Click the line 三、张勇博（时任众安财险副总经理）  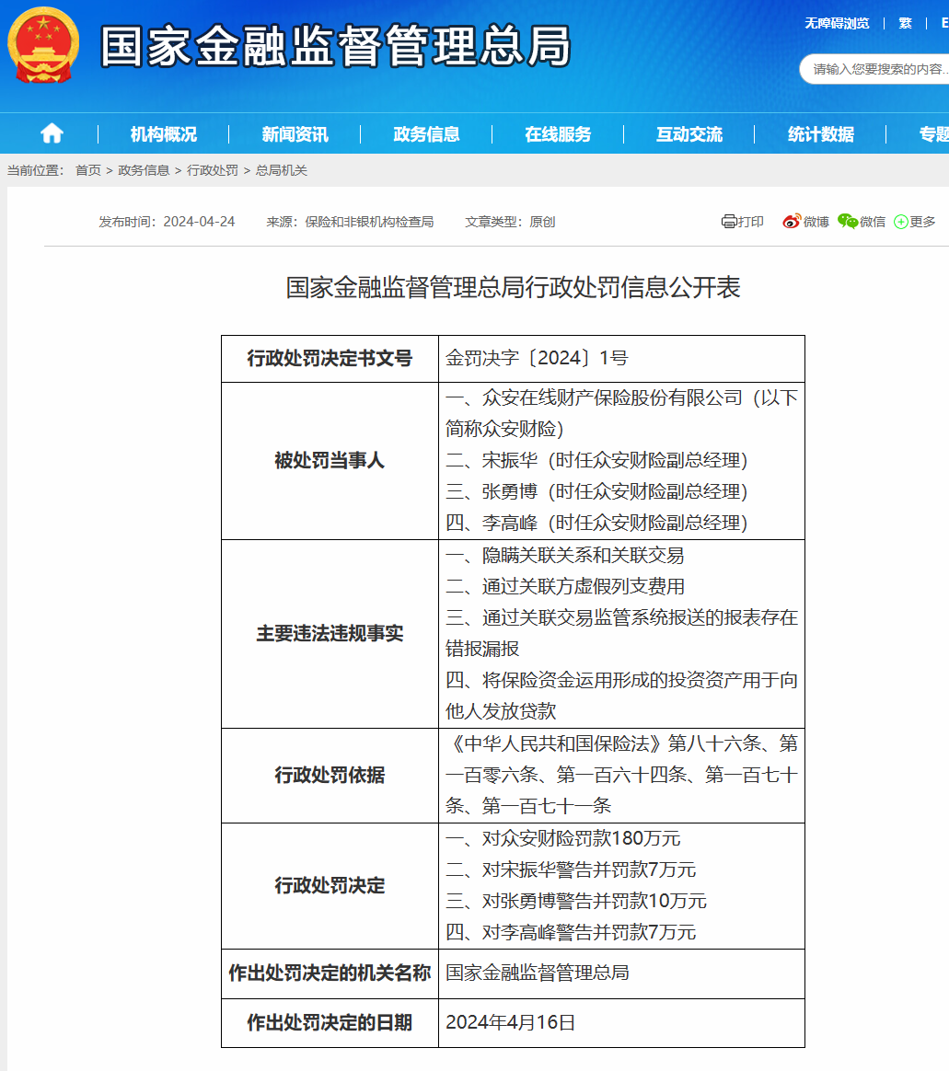pyautogui.click(x=597, y=491)
